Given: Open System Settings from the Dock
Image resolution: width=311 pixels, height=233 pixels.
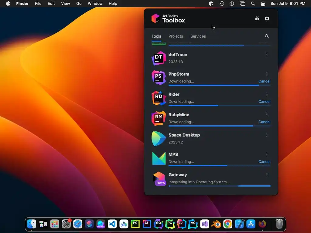Looking at the screenshot, I should pyautogui.click(x=66, y=224).
